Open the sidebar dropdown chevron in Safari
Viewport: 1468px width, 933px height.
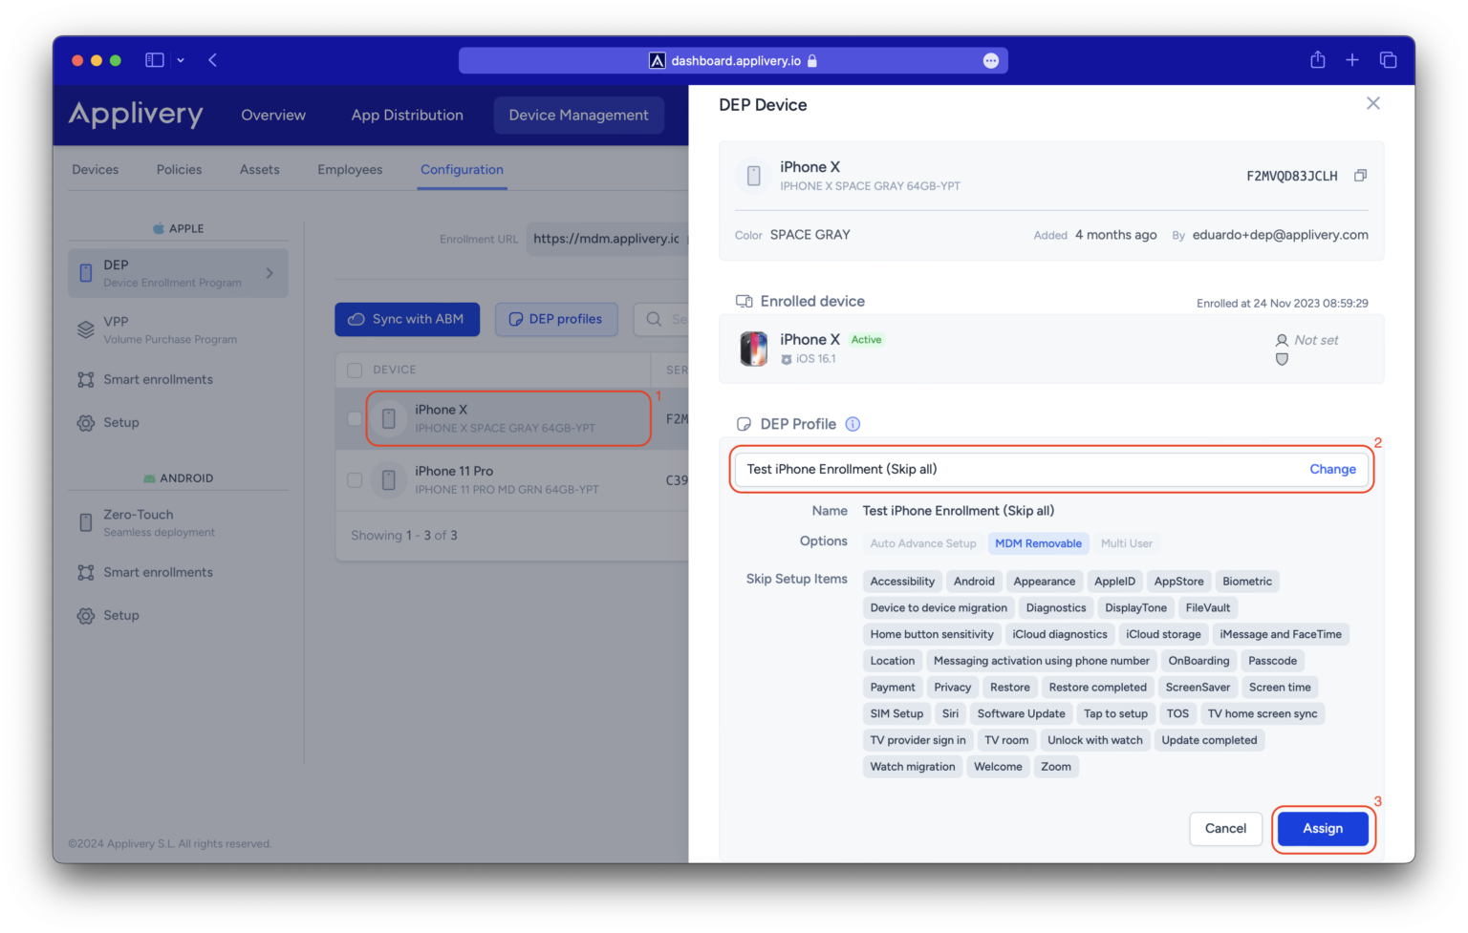click(181, 60)
